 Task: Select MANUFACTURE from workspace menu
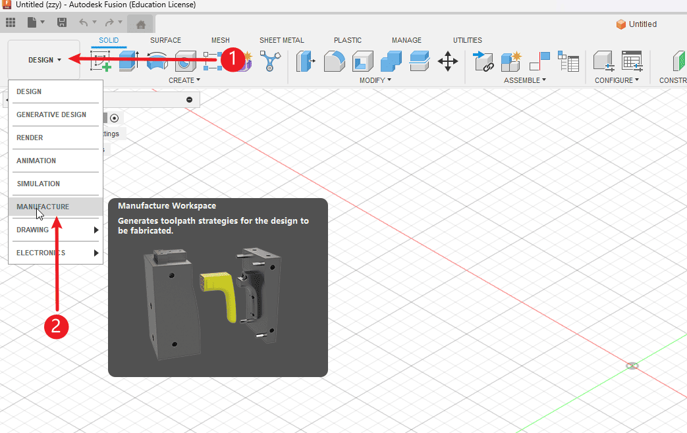[x=43, y=207]
